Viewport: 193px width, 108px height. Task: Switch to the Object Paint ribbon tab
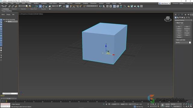coord(33,9)
